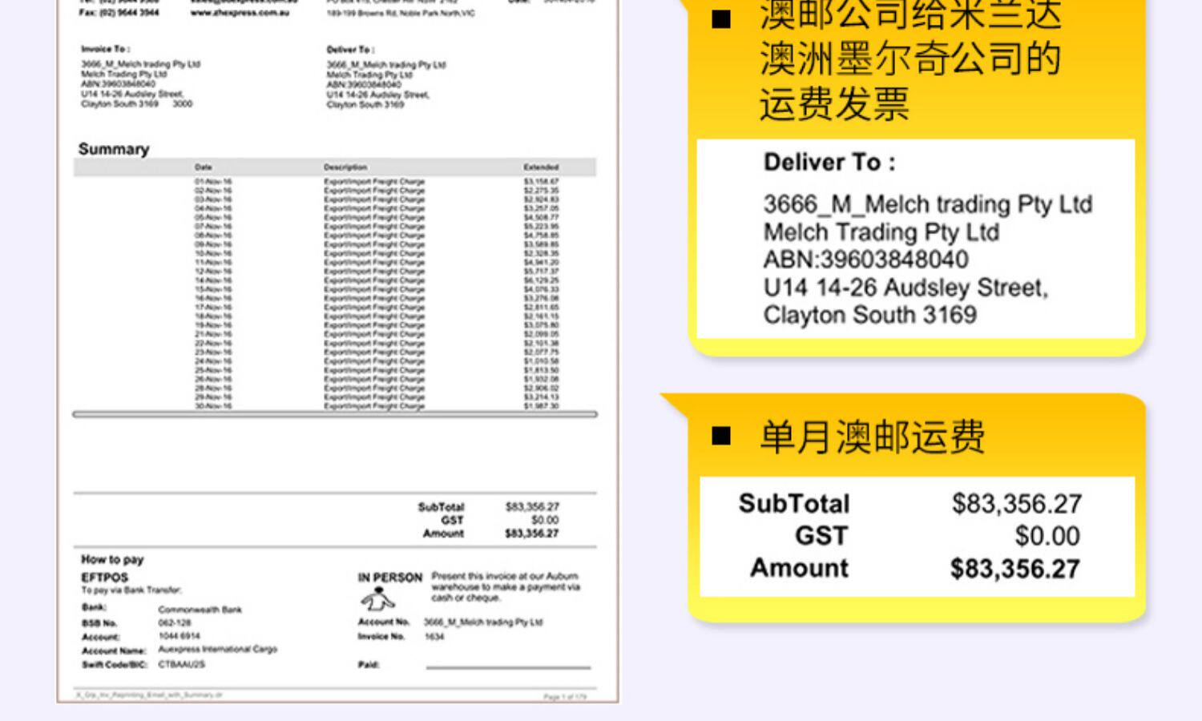Image resolution: width=1202 pixels, height=721 pixels.
Task: Click the fax number line at the top
Action: 119,12
